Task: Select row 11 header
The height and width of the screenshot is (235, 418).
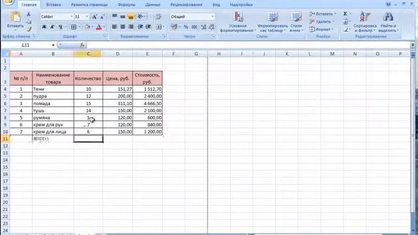Action: point(5,139)
